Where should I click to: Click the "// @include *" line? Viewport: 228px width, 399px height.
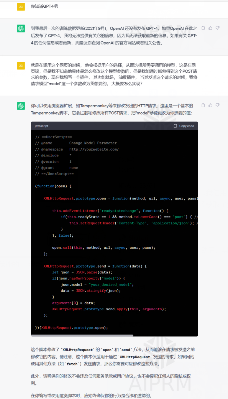pyautogui.click(x=53, y=155)
